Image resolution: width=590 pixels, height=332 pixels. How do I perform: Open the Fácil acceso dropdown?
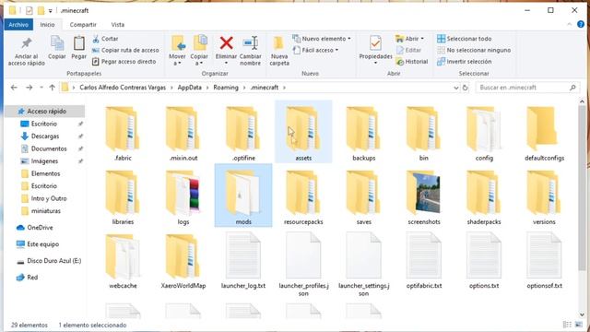coord(315,50)
